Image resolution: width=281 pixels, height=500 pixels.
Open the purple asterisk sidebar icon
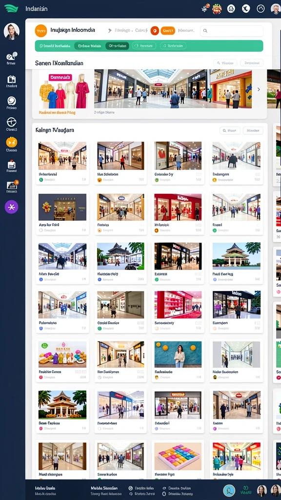(x=12, y=207)
